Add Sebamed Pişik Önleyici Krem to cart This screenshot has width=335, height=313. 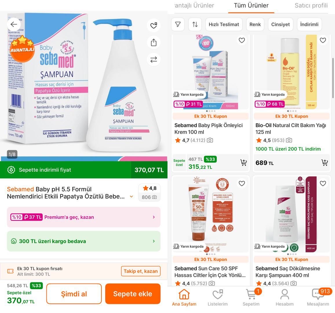(x=243, y=163)
